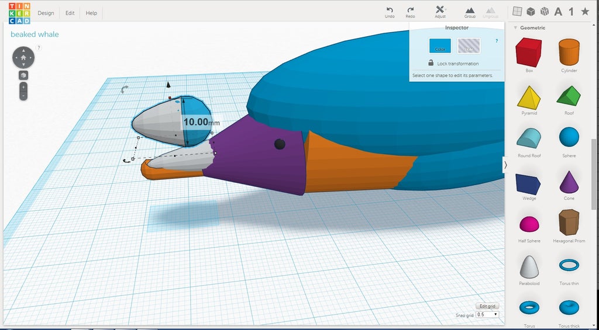Viewport: 599px width, 330px height.
Task: Click the beaked whale project title
Action: 35,34
